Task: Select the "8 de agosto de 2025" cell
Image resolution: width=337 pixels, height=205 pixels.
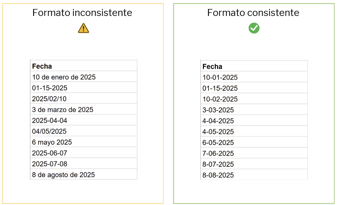Action: [x=64, y=175]
